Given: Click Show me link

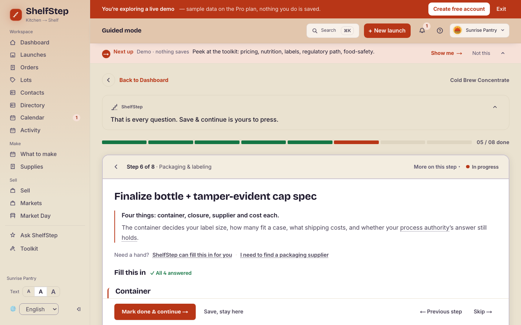Looking at the screenshot, I should click(x=446, y=53).
